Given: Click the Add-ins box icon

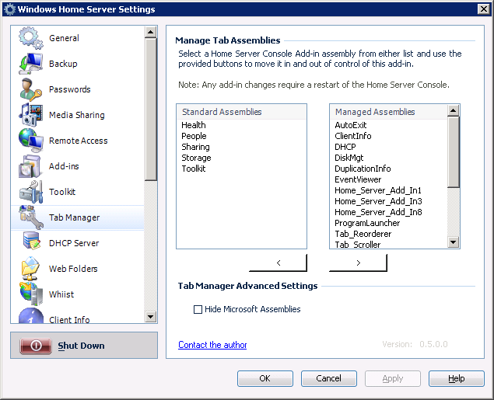Looking at the screenshot, I should click(x=30, y=166).
